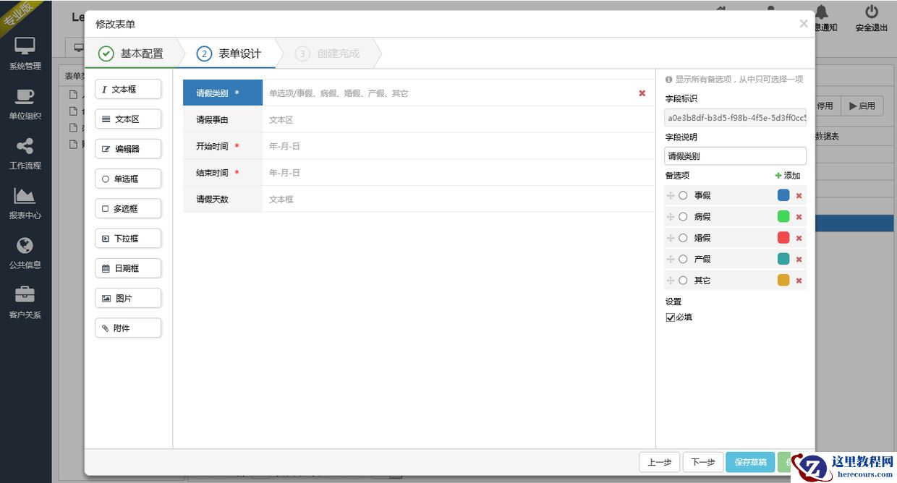Open 报表中心 sidebar section
The image size is (897, 483).
(x=25, y=204)
